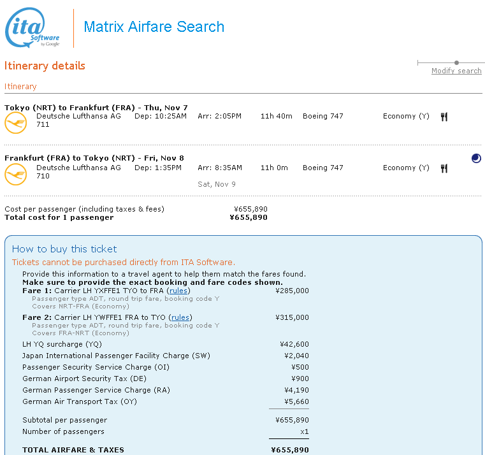Image resolution: width=485 pixels, height=455 pixels.
Task: Click the Itinerary details heading
Action: click(x=45, y=66)
